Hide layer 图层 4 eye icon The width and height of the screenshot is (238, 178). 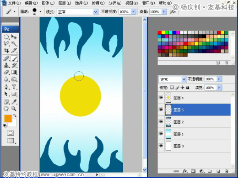[x=161, y=97]
